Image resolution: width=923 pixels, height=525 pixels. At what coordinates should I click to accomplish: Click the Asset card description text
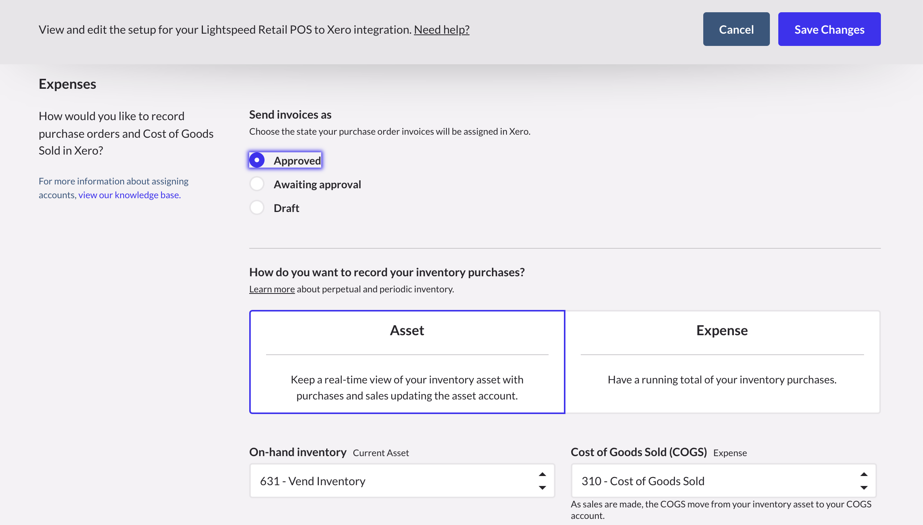tap(407, 388)
